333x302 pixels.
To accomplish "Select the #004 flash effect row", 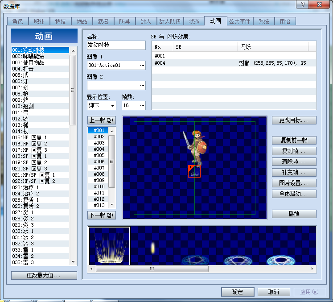I will click(234, 63).
